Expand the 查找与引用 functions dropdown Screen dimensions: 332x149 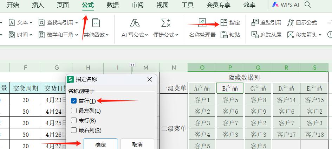[x=77, y=22]
